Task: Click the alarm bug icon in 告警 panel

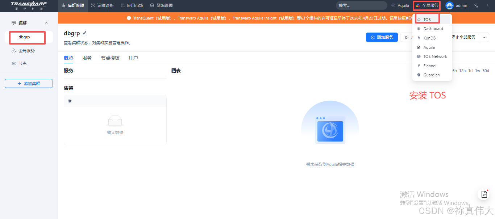Action: 70,101
